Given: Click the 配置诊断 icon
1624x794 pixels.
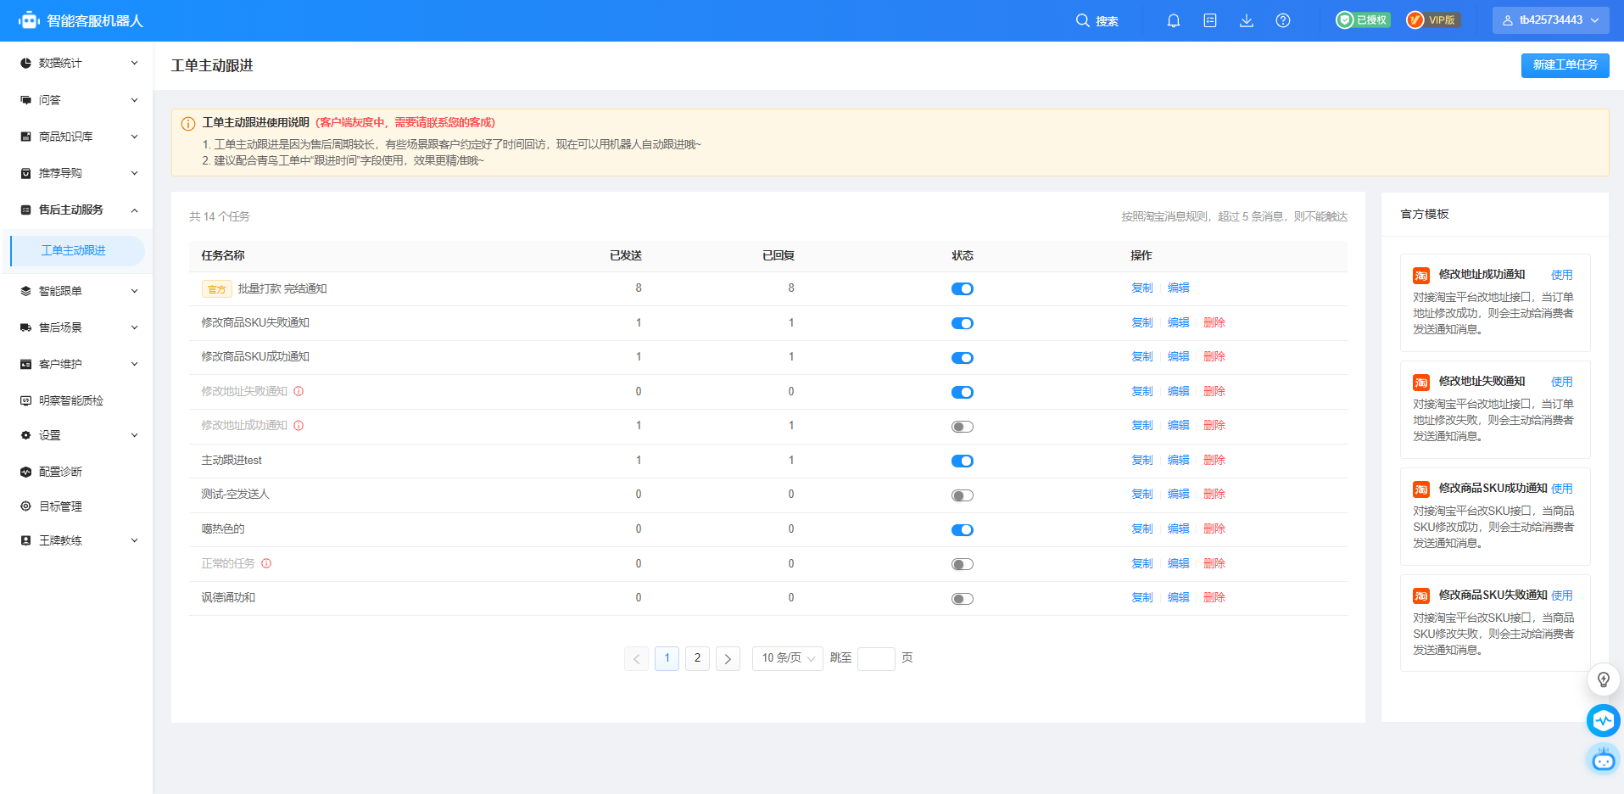Looking at the screenshot, I should click(25, 472).
